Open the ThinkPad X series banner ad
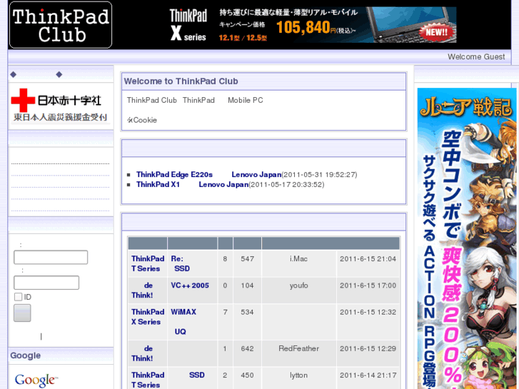Image resolution: width=519 pixels, height=389 pixels. pyautogui.click(x=311, y=25)
